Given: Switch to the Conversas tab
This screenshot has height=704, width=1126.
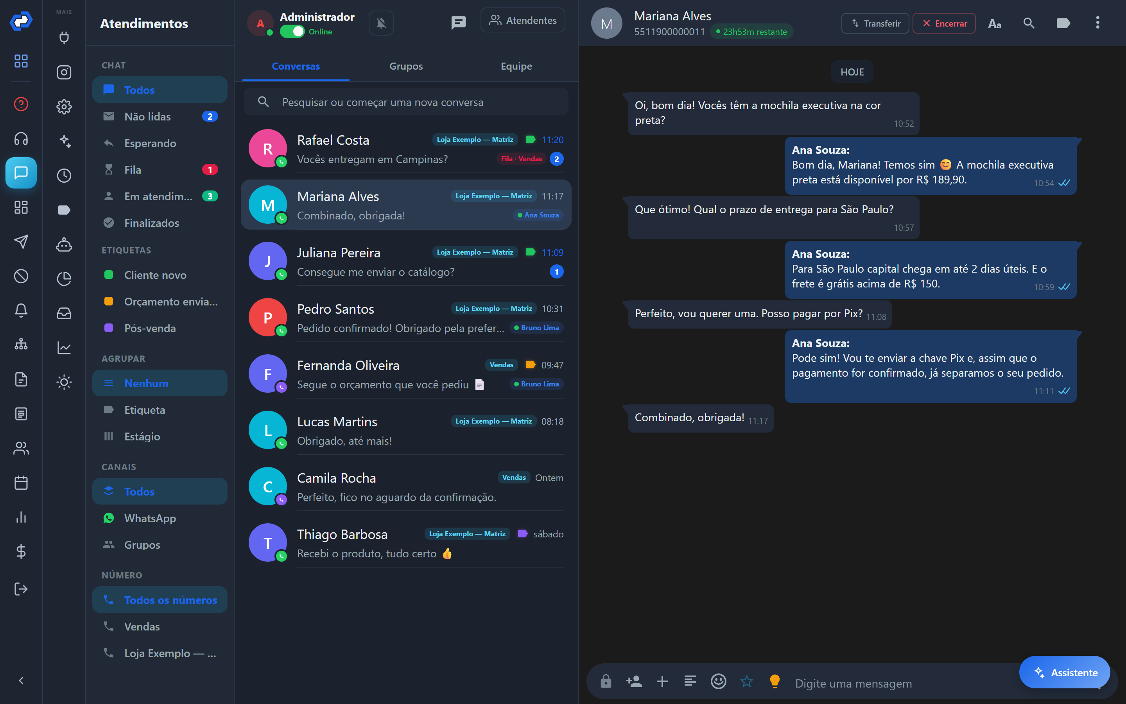Looking at the screenshot, I should pos(296,66).
